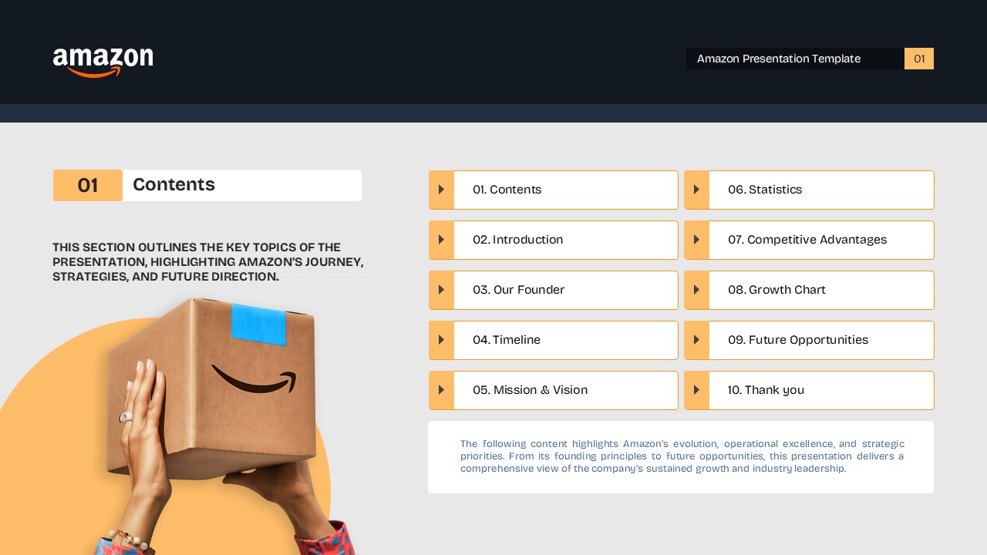Open the 06. Statistics entry
Viewport: 987px width, 555px height.
click(821, 190)
